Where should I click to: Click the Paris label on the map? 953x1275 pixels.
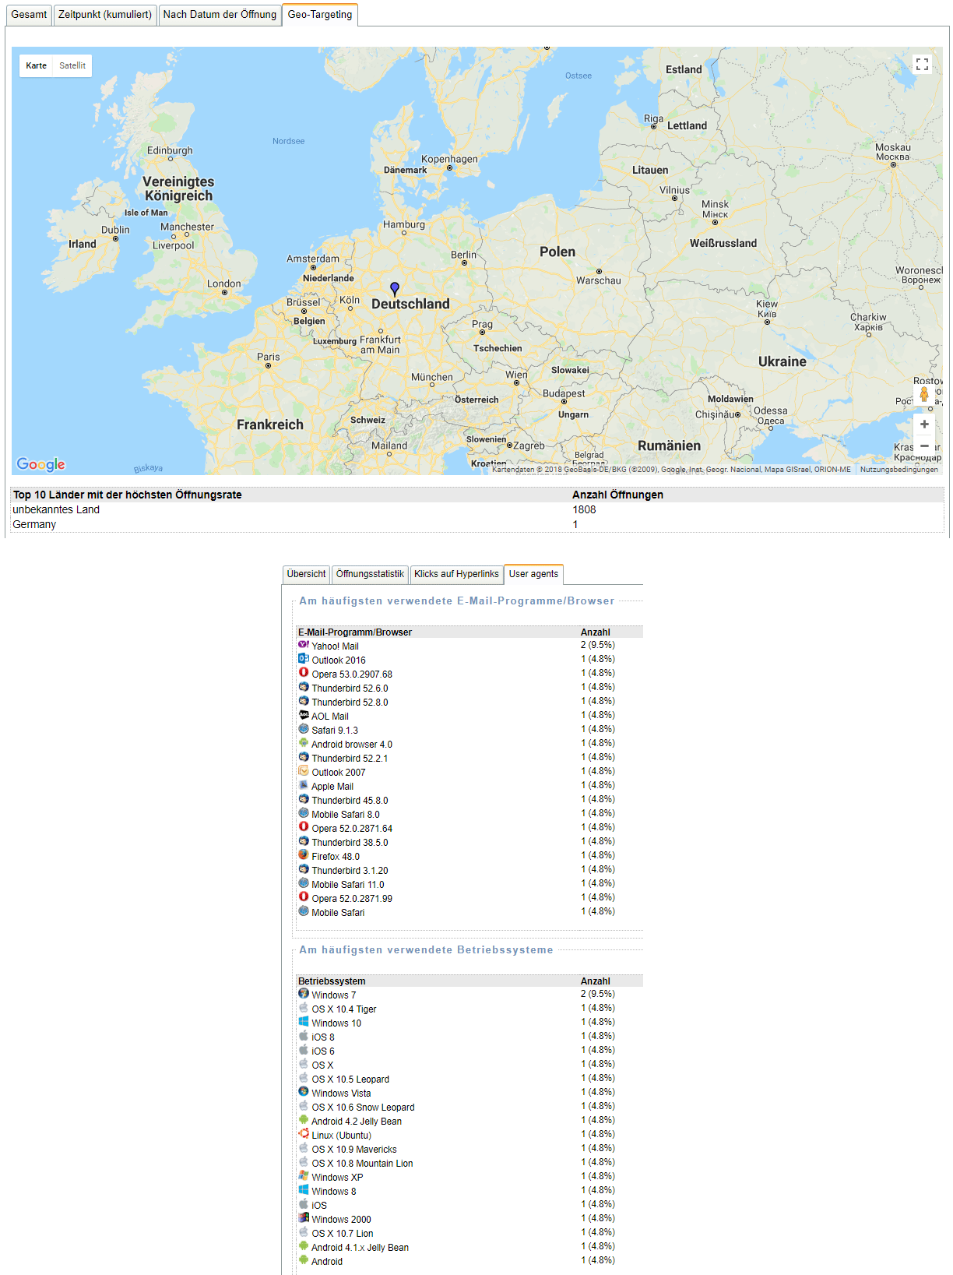click(x=268, y=357)
